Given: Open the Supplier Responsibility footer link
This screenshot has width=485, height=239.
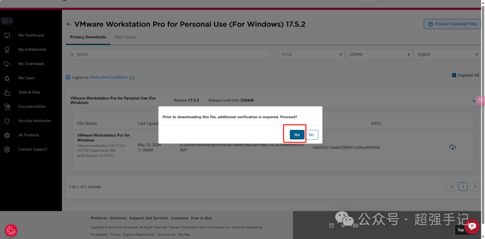Looking at the screenshot, I should 139,235.
